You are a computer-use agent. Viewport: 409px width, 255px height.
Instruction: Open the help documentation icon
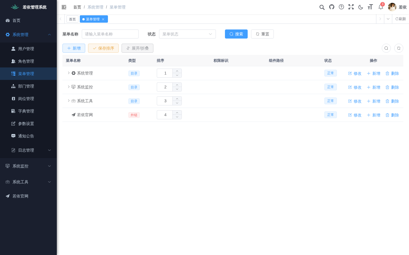coord(341,7)
